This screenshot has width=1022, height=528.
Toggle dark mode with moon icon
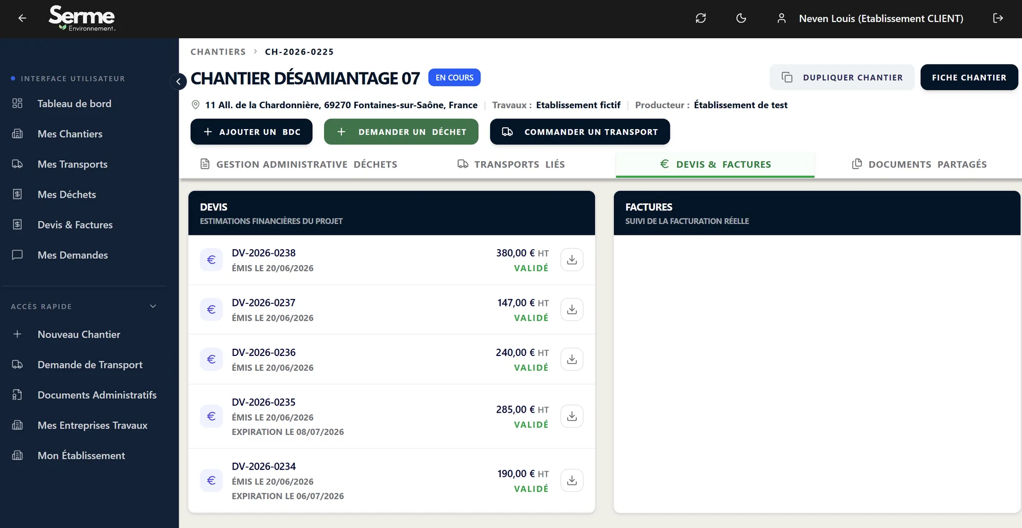point(741,18)
